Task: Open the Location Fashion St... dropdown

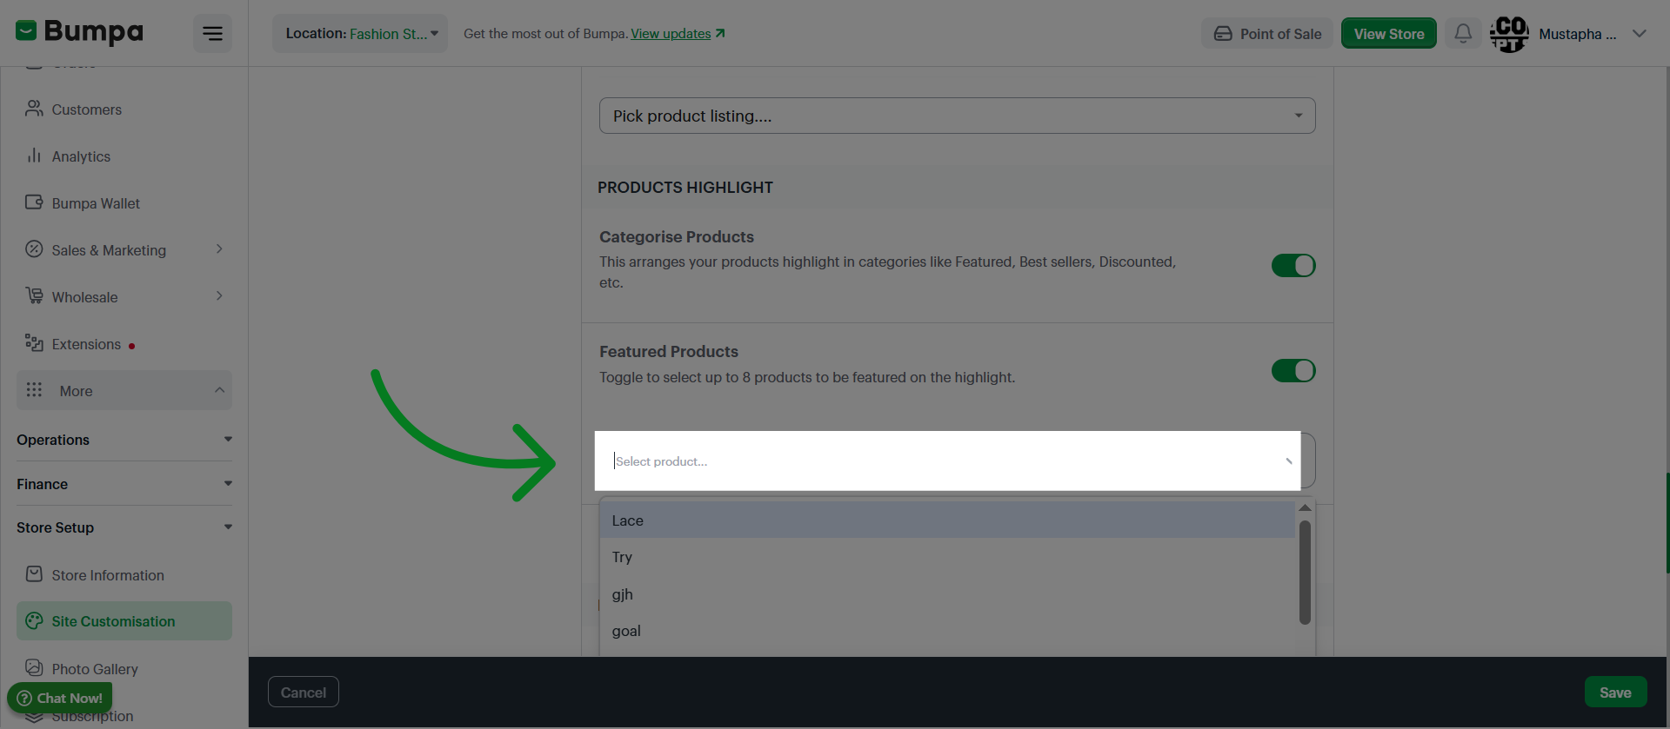Action: pyautogui.click(x=360, y=34)
